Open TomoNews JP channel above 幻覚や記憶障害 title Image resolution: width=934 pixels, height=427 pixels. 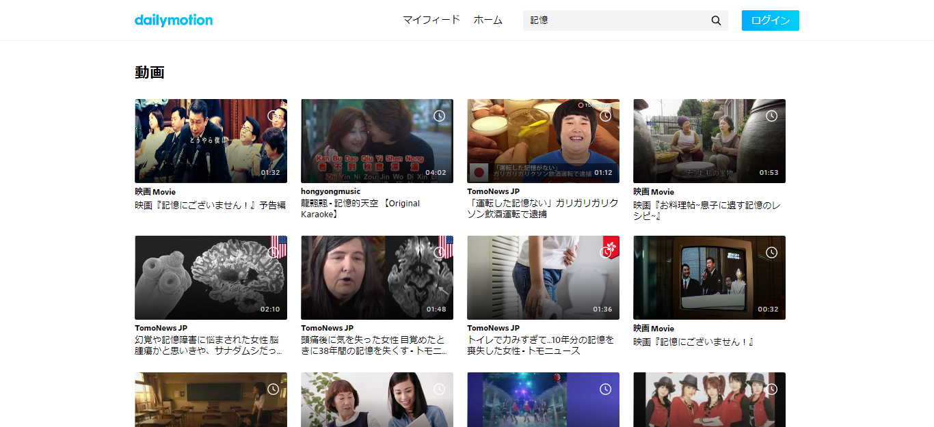point(161,329)
